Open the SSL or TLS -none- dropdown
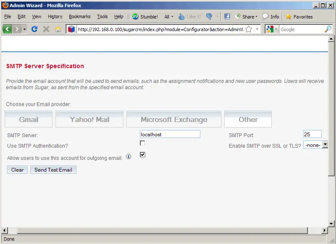Image resolution: width=336 pixels, height=244 pixels. click(315, 145)
